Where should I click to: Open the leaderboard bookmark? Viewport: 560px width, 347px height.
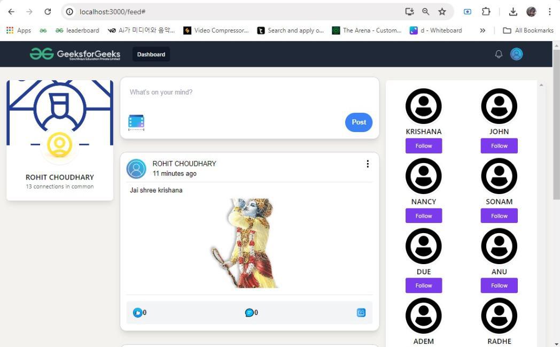coord(77,30)
